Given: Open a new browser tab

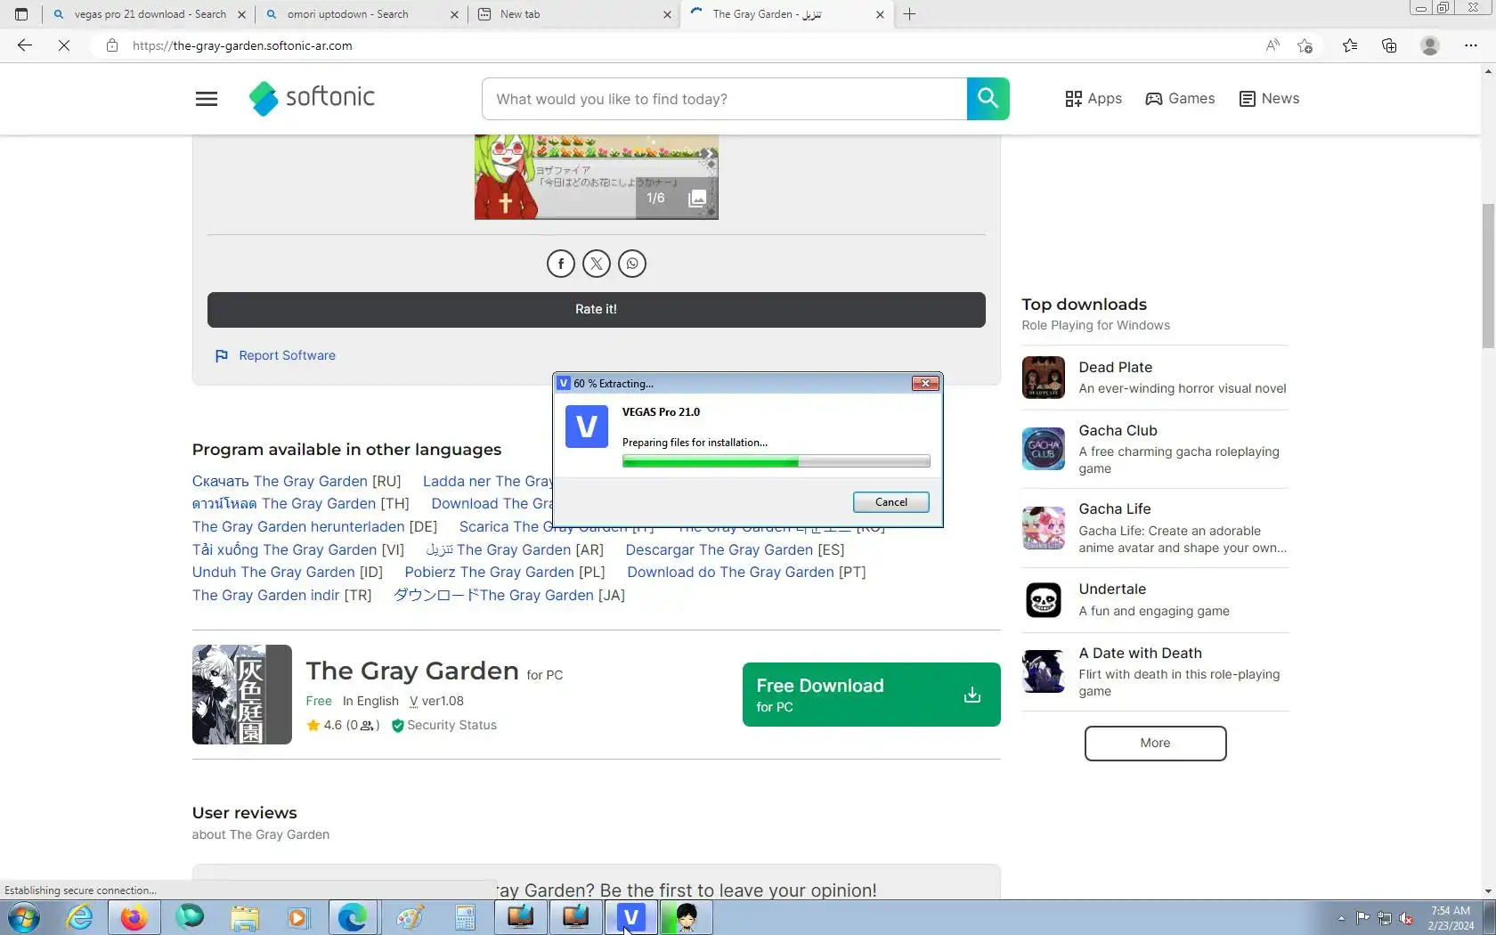Looking at the screenshot, I should (909, 14).
